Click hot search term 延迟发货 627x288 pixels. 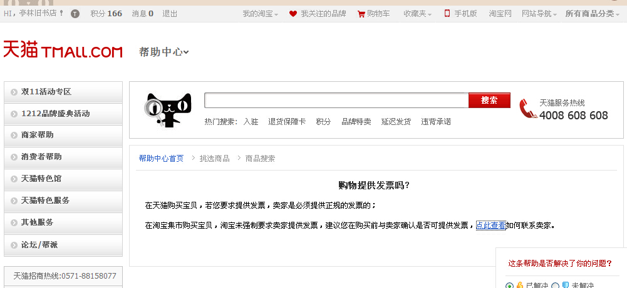pyautogui.click(x=396, y=122)
